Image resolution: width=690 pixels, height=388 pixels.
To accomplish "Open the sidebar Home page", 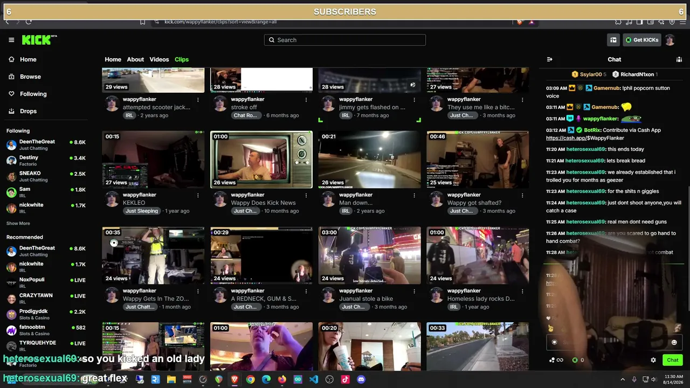I will point(28,59).
